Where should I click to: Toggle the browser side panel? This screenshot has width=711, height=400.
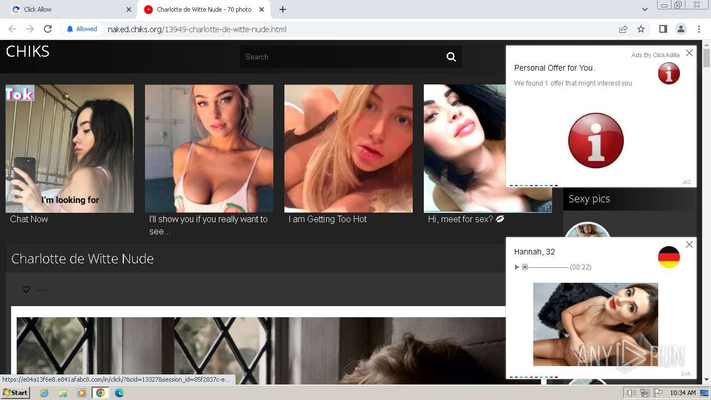click(663, 29)
